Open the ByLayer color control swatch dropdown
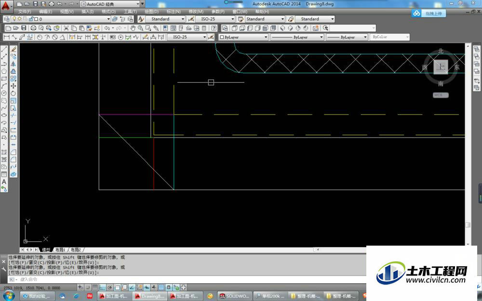Screen dimensions: 482x301 click(243, 37)
